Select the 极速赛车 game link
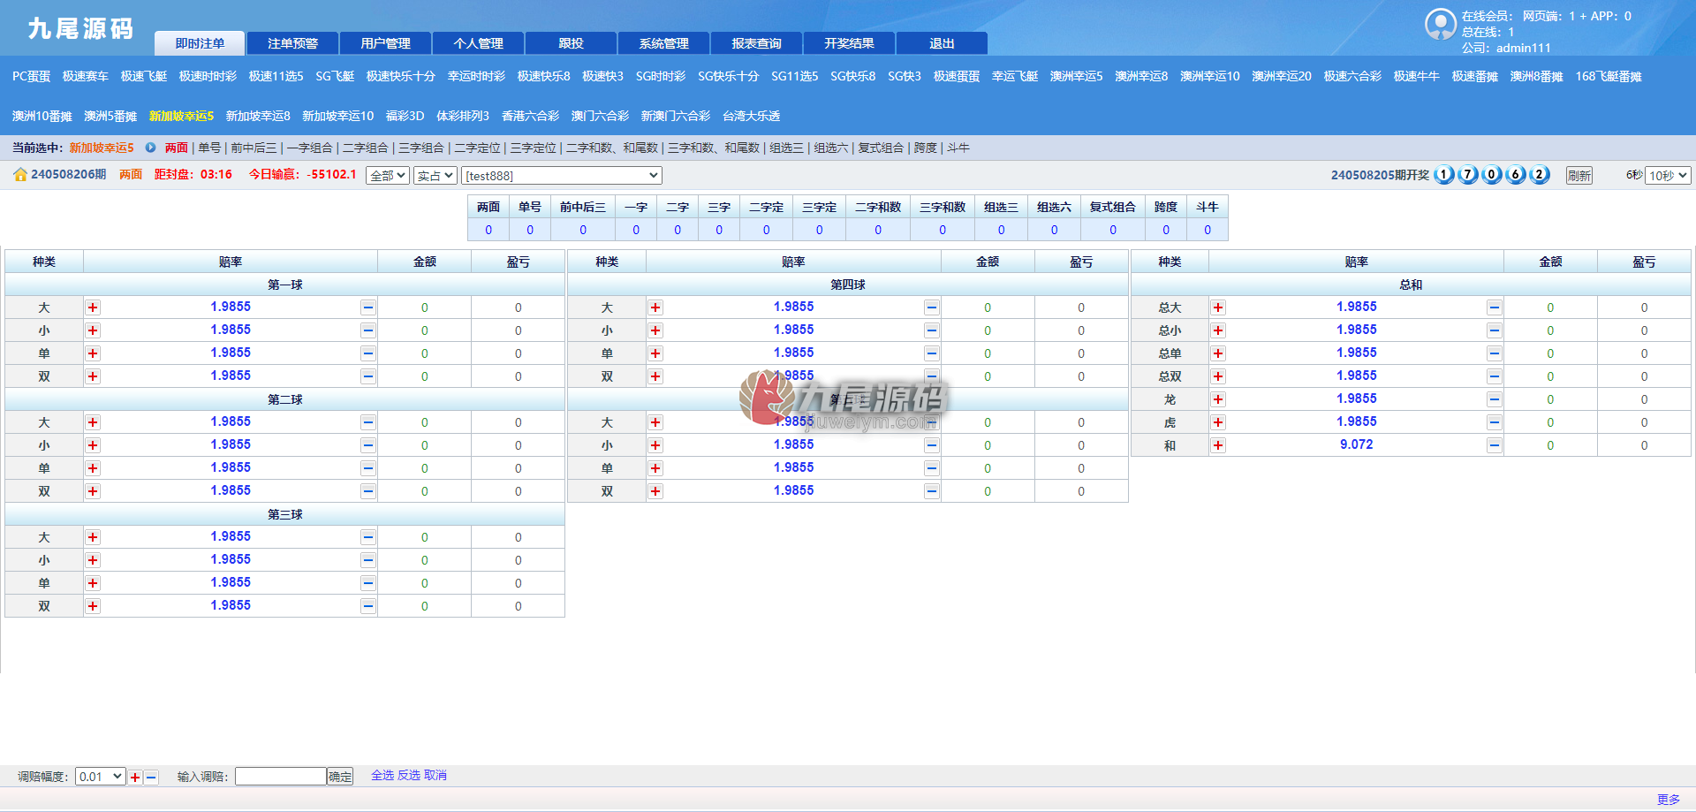Viewport: 1696px width, 812px height. pyautogui.click(x=86, y=77)
